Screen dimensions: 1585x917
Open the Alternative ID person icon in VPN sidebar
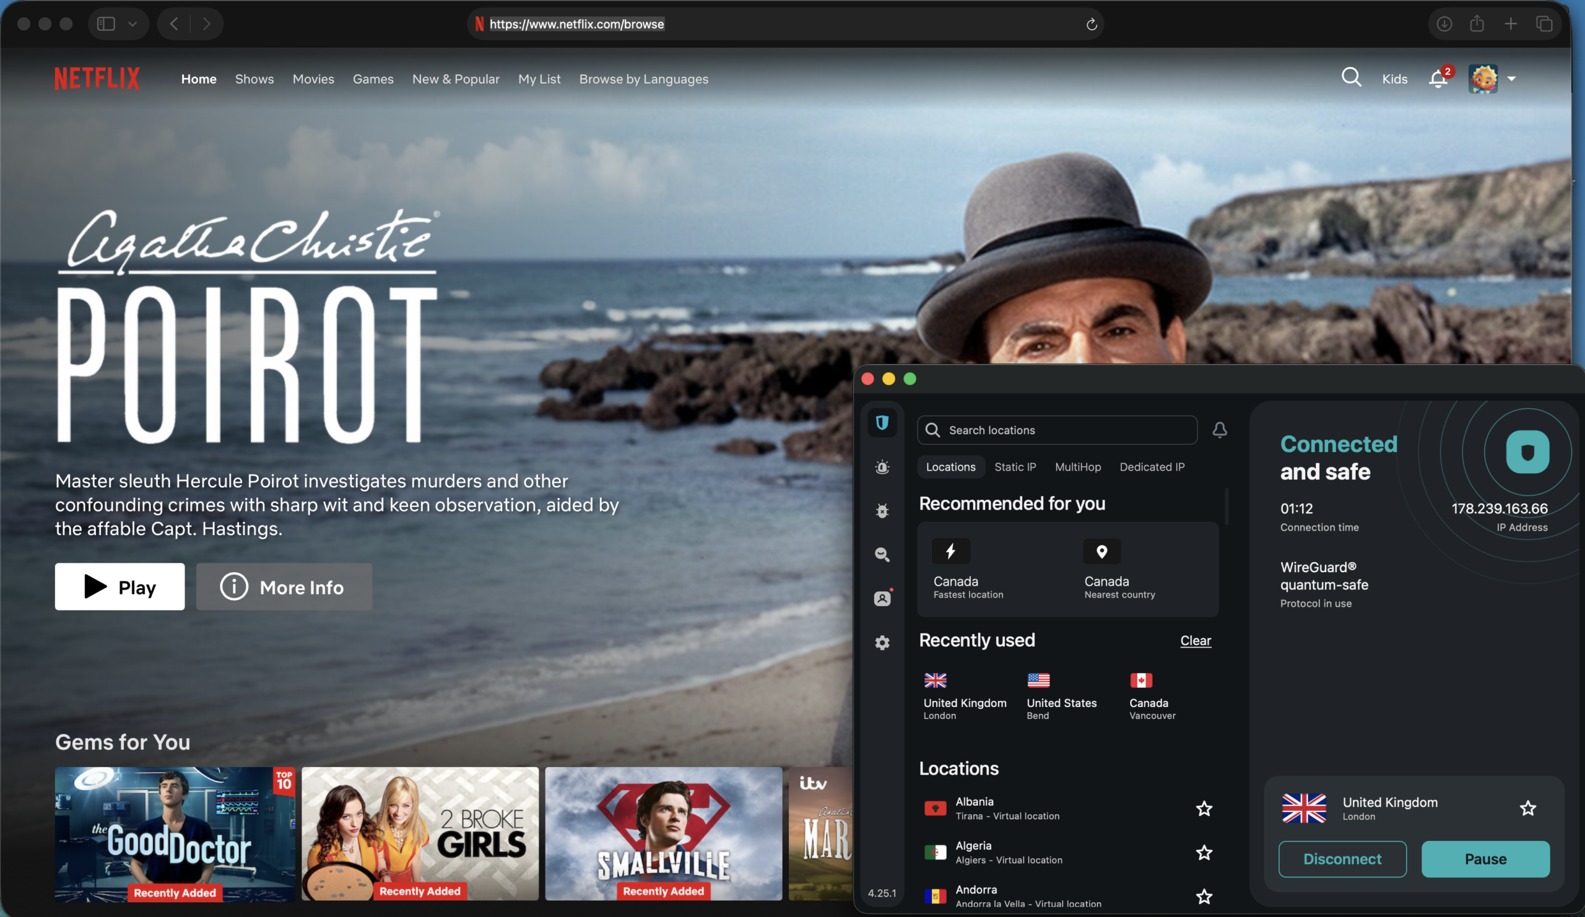[882, 598]
